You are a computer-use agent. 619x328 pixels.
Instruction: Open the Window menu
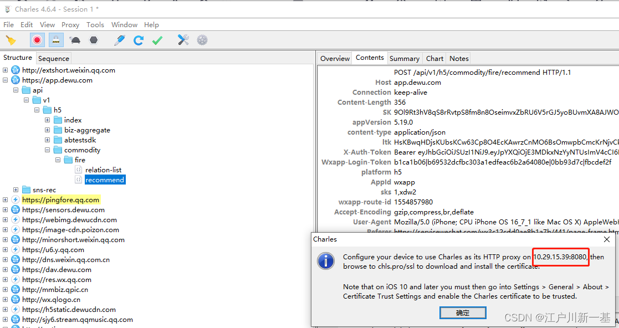point(124,24)
